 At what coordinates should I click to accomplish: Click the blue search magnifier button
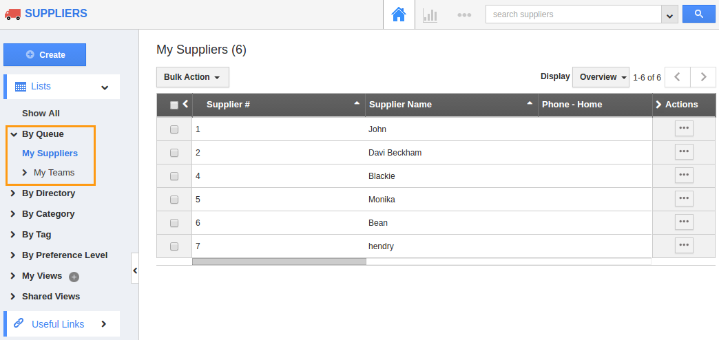699,14
